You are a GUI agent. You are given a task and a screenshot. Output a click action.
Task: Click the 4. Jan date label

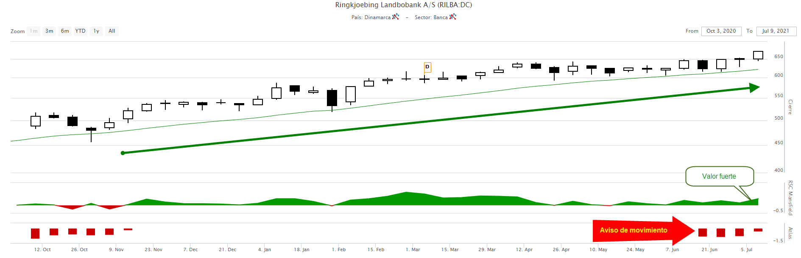coord(265,250)
